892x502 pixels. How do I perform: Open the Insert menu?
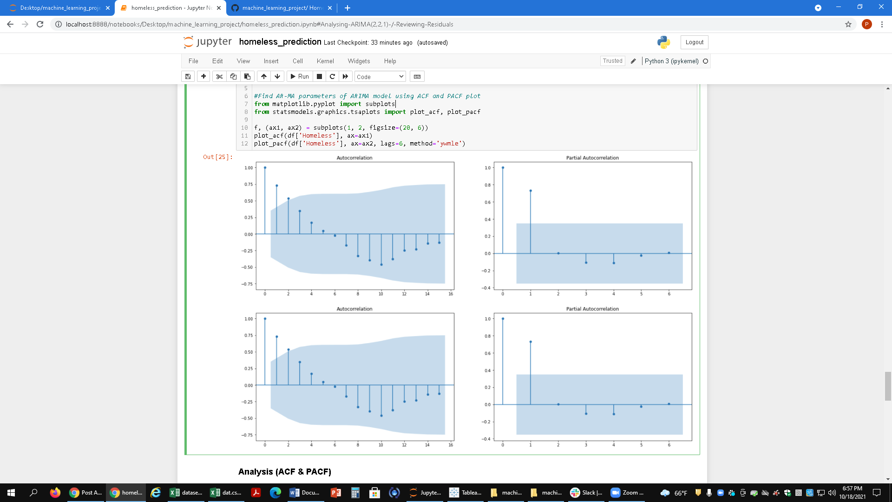271,61
